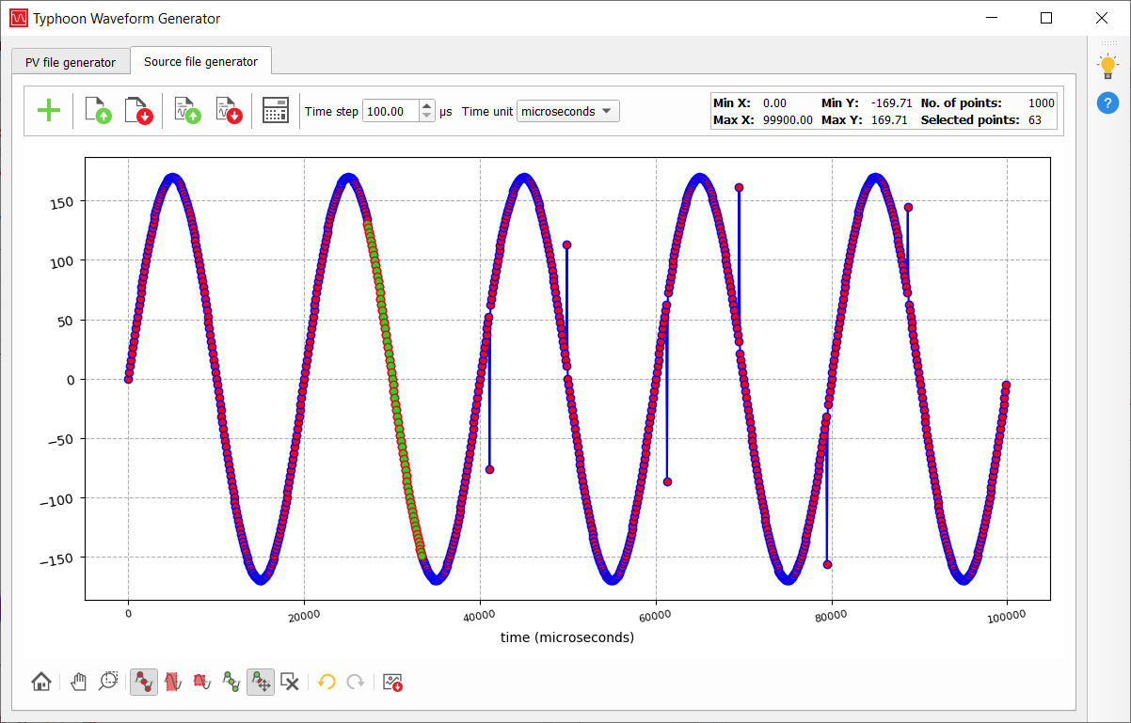This screenshot has width=1131, height=723.
Task: Click the file icon with red down arrow
Action: tap(138, 111)
